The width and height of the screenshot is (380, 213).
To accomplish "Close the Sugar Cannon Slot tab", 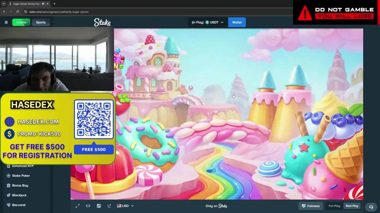I will click(x=47, y=4).
